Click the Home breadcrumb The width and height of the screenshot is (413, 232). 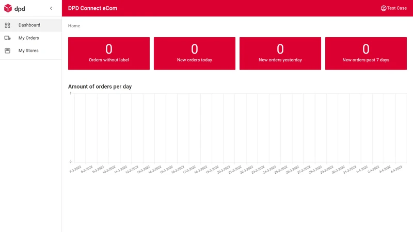74,26
